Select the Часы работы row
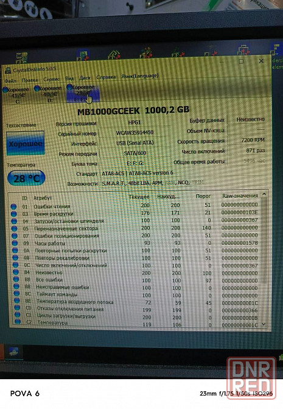Viewport: 283px width, 409px height. [135, 243]
